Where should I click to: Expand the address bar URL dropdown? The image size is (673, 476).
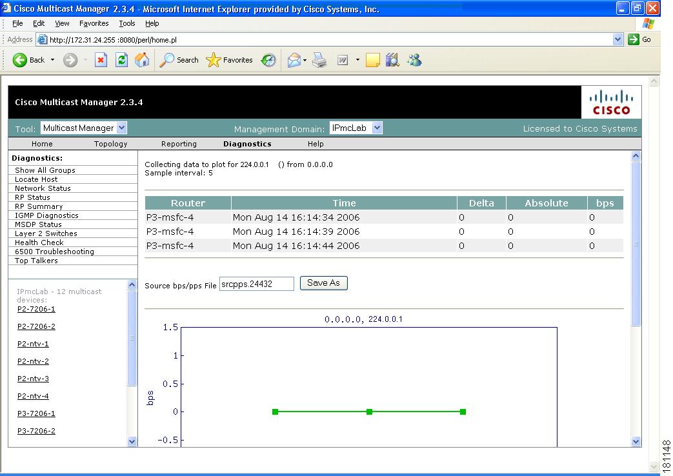click(x=618, y=39)
